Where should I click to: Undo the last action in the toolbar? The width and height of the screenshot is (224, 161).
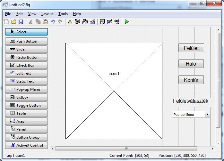pos(53,22)
